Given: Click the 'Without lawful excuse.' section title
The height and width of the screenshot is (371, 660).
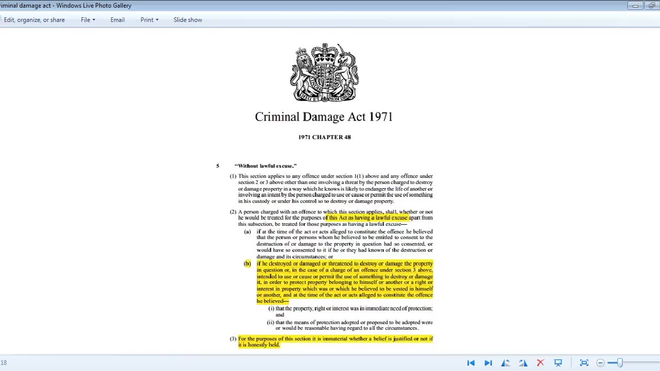Looking at the screenshot, I should pos(266,166).
